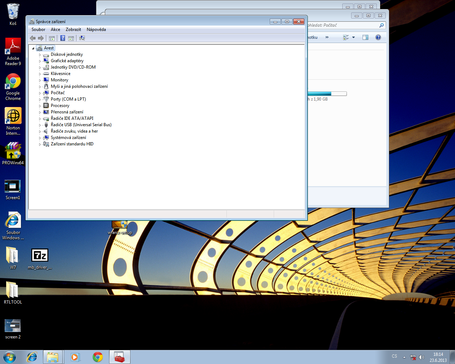Show hidden system tray icons arrow
Screen dimensions: 455x364
click(404, 357)
